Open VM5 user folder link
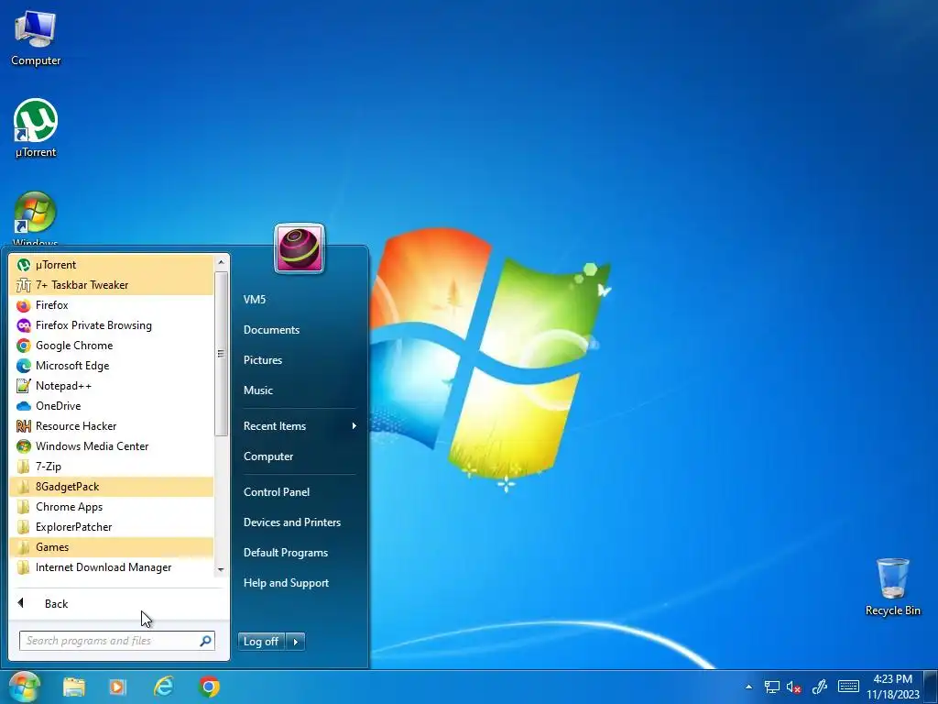 (x=255, y=300)
